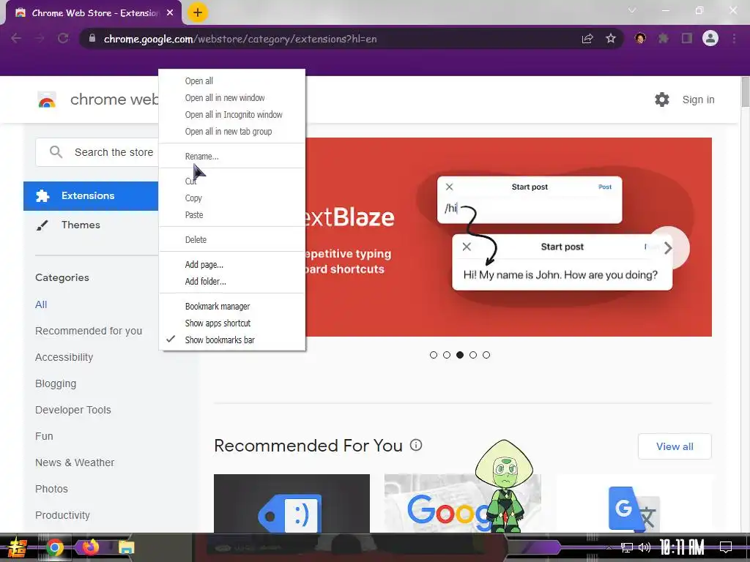The width and height of the screenshot is (750, 562).
Task: Click the share page icon in address bar
Action: [587, 39]
